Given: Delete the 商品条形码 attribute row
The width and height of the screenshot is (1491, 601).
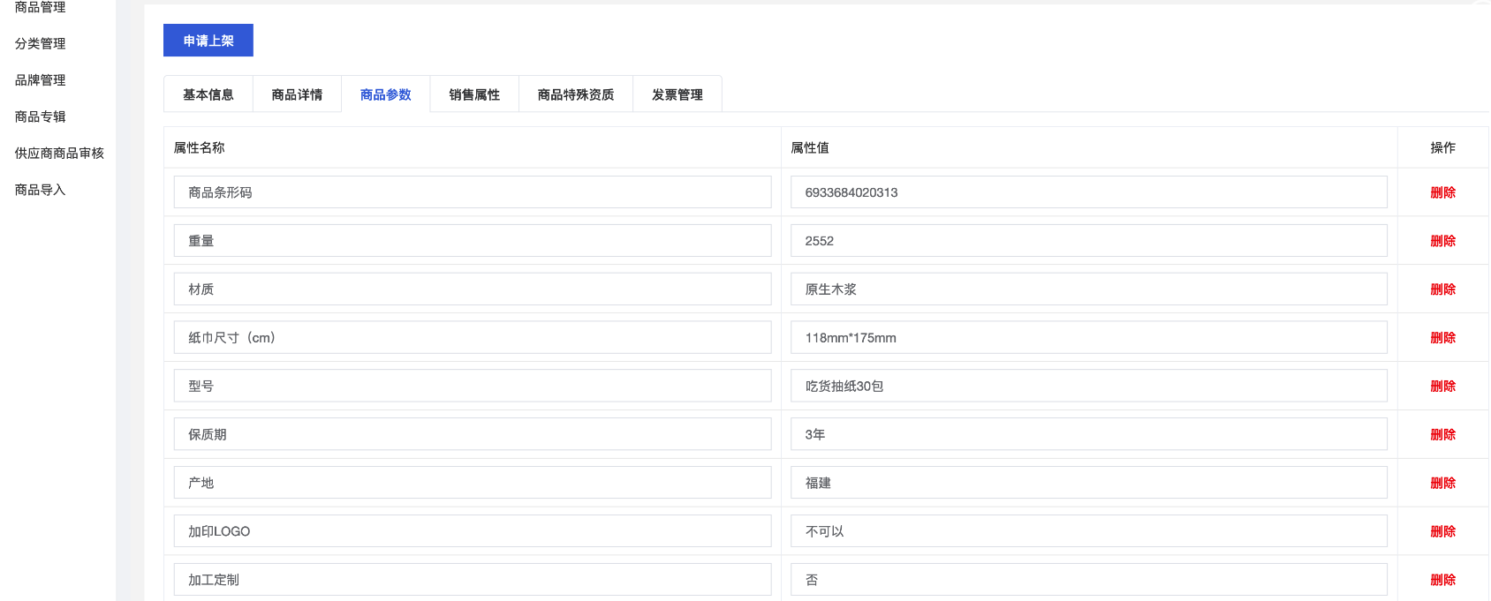Looking at the screenshot, I should tap(1442, 192).
